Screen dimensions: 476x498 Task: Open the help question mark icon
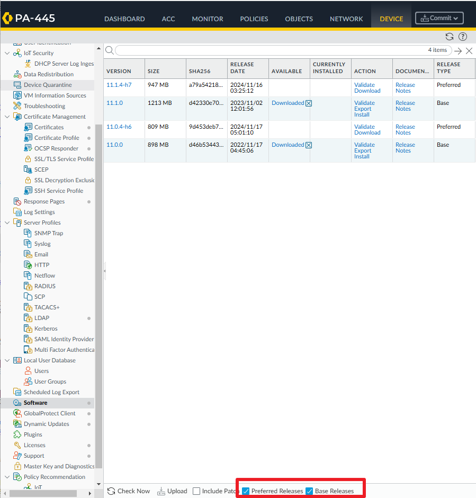[463, 37]
